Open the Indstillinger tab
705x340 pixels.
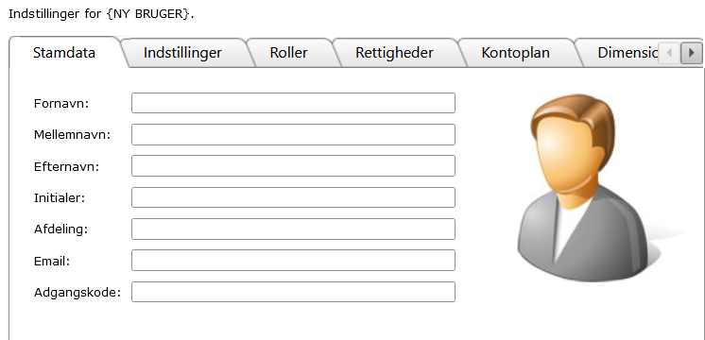point(182,53)
